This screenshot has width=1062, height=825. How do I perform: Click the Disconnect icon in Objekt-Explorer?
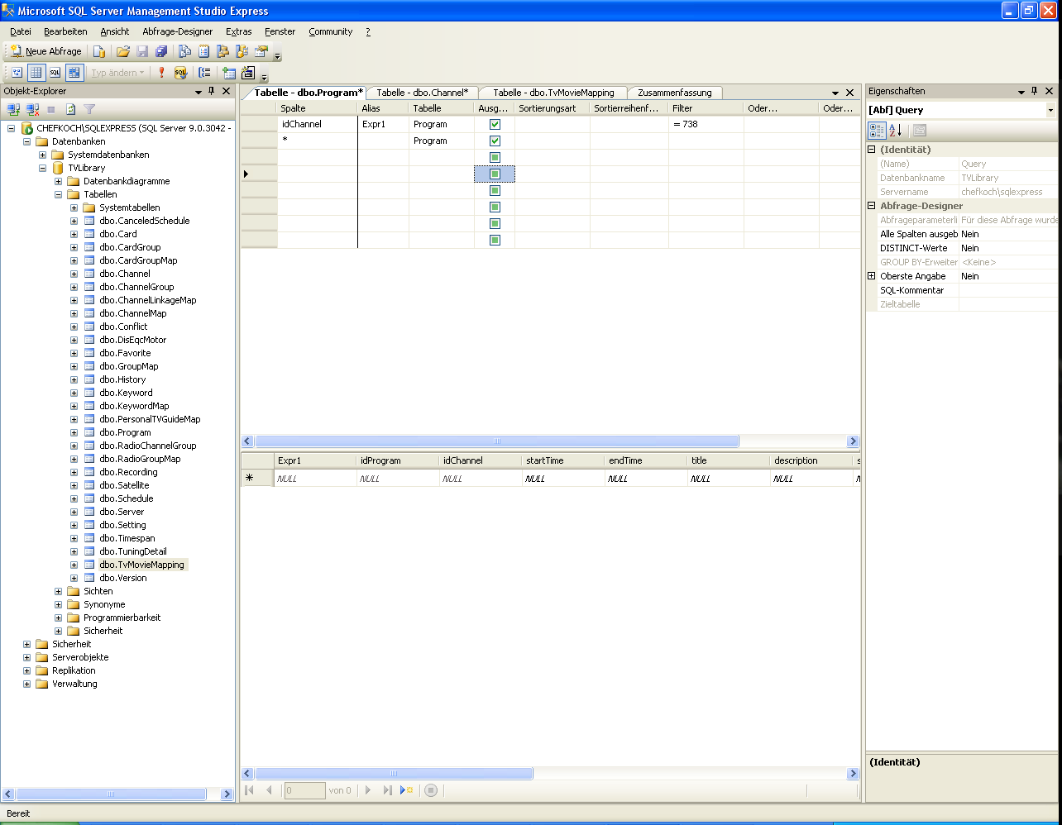coord(32,109)
